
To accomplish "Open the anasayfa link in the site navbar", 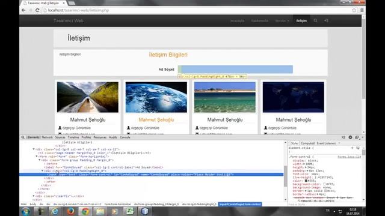I will pyautogui.click(x=237, y=21).
